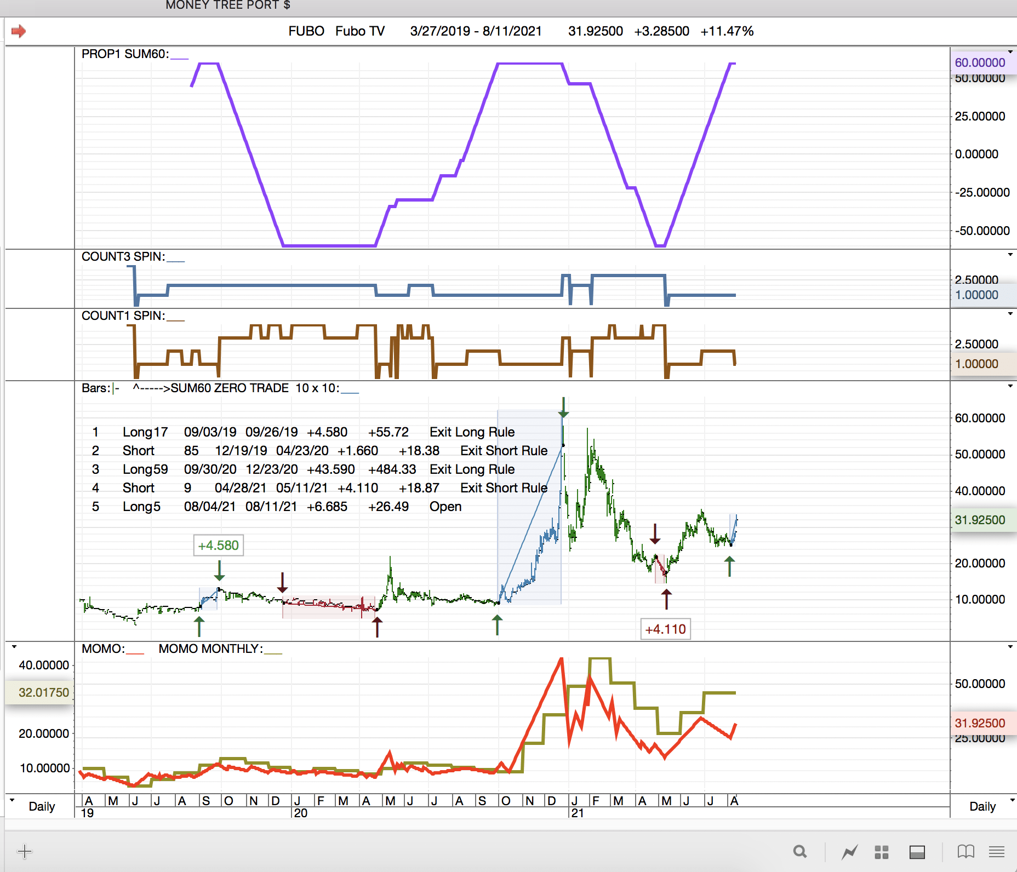Image resolution: width=1017 pixels, height=872 pixels.
Task: Open the book library icon
Action: point(965,852)
